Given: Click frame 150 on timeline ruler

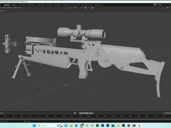Looking at the screenshot, I should point(105,116).
